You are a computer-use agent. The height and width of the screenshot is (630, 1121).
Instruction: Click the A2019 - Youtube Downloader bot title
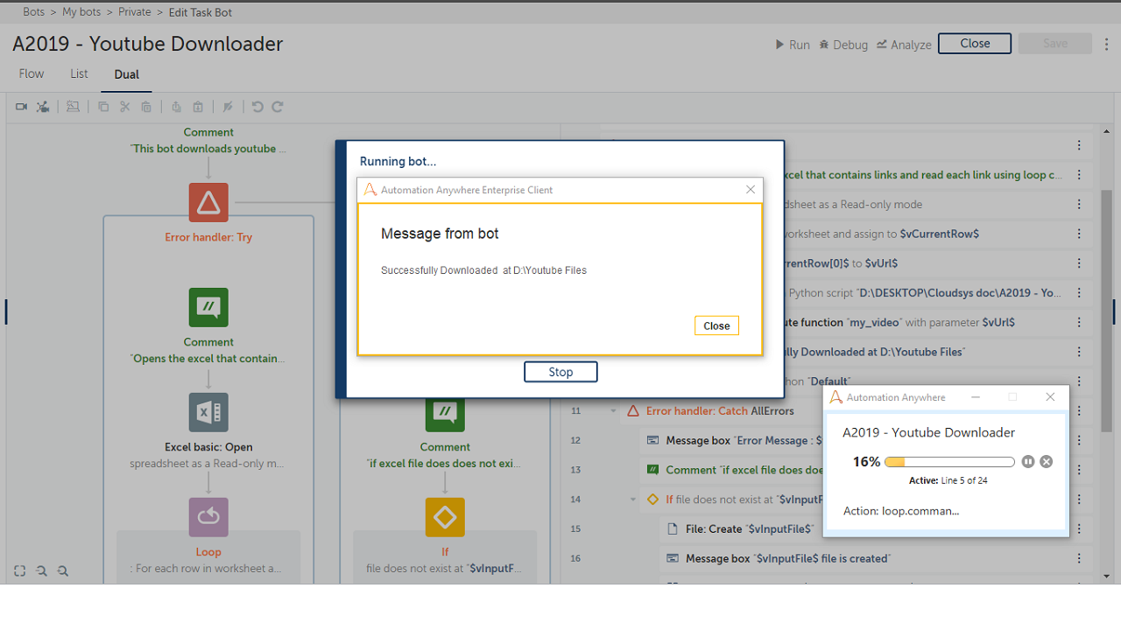[148, 44]
